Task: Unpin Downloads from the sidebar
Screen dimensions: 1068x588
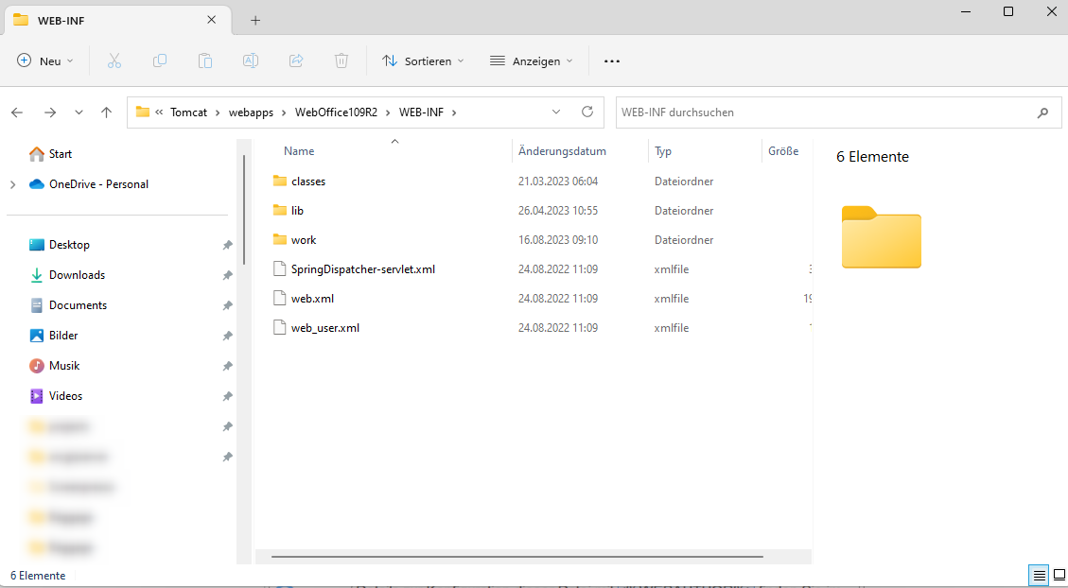Action: [227, 274]
